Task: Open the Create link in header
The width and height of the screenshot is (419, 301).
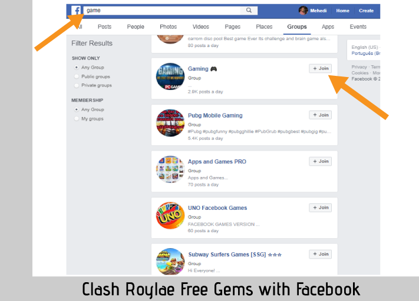Action: coord(366,11)
